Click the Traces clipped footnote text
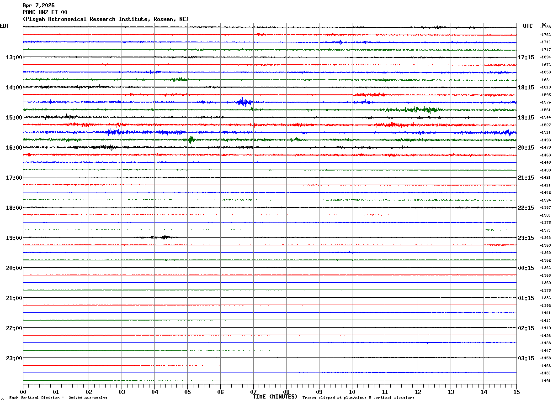Screen dimensions: 553x404 click(x=358, y=398)
